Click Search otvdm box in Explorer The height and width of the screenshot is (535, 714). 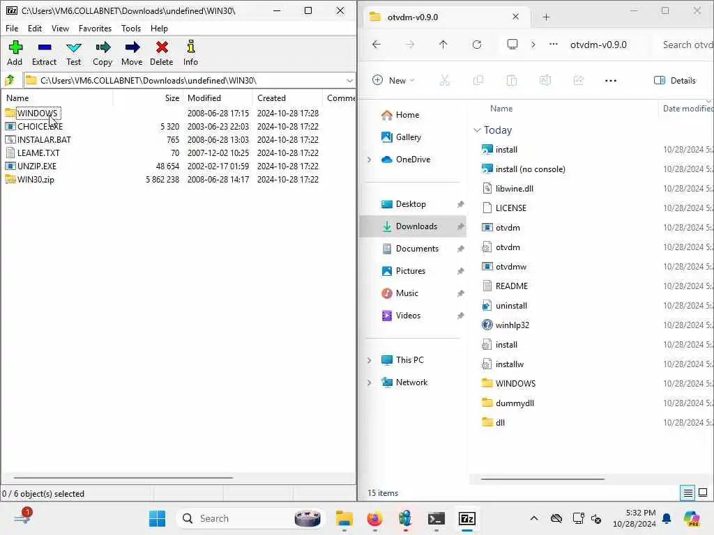click(x=685, y=45)
